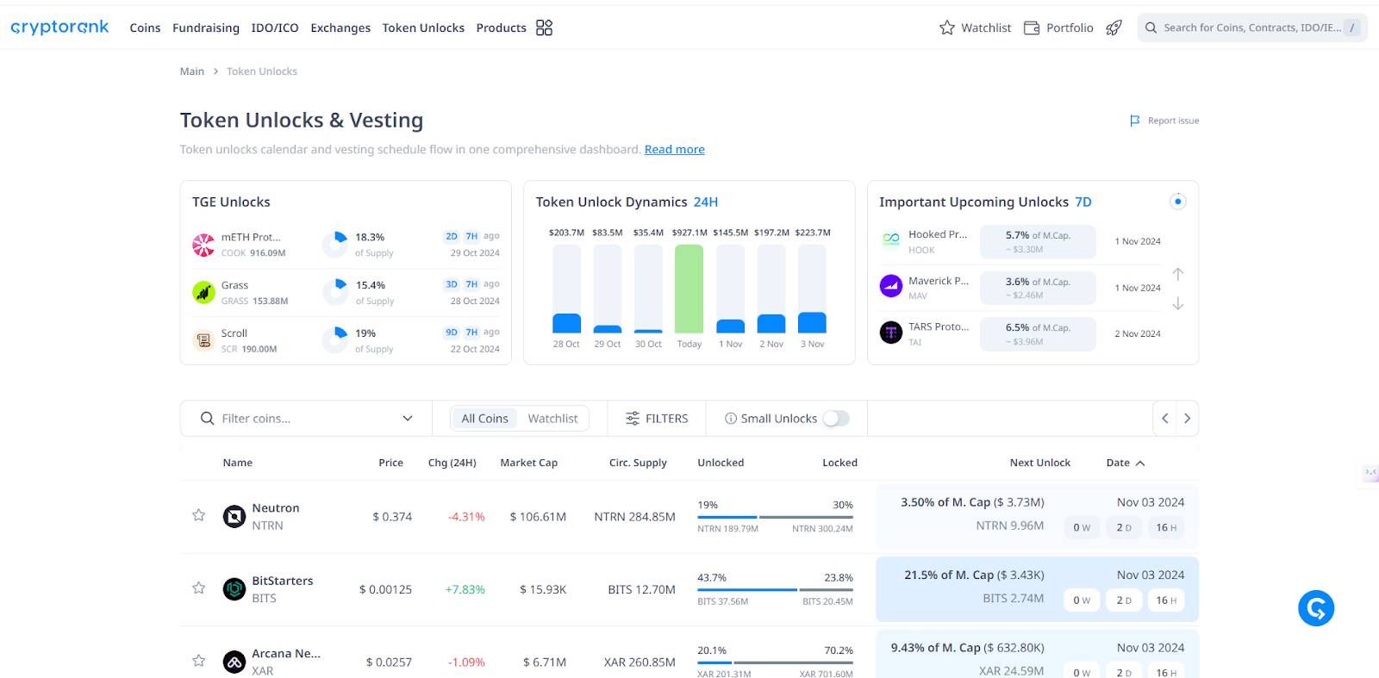The height and width of the screenshot is (678, 1379).
Task: Click the Small Unlocks info icon
Action: tap(731, 419)
